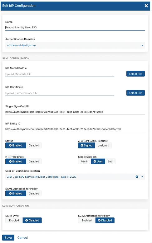Viewport: 152px width, 243px height.
Task: Disable SAML Attributes for Policy
Action: click(34, 194)
